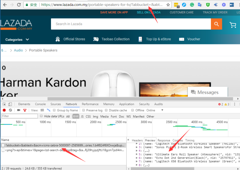
Task: Click the preview pane horizontal scrollbar
Action: click(x=162, y=169)
